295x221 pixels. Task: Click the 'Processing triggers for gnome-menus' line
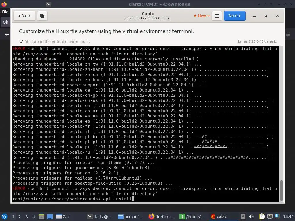[86, 168]
